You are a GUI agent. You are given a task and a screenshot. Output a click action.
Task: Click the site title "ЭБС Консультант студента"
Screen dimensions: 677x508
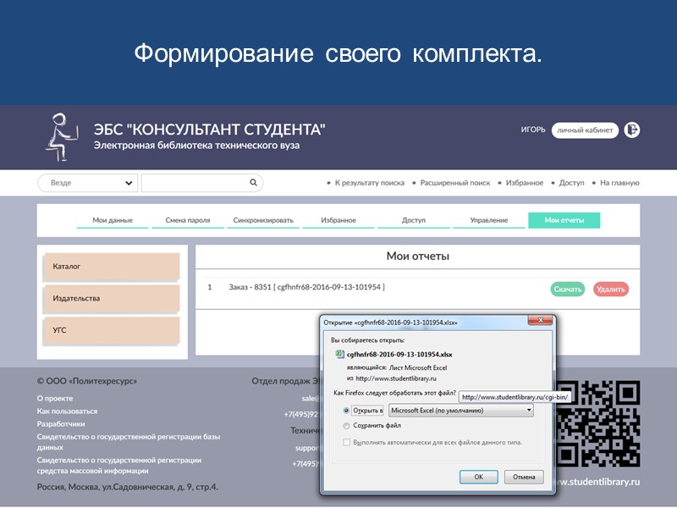coord(209,130)
